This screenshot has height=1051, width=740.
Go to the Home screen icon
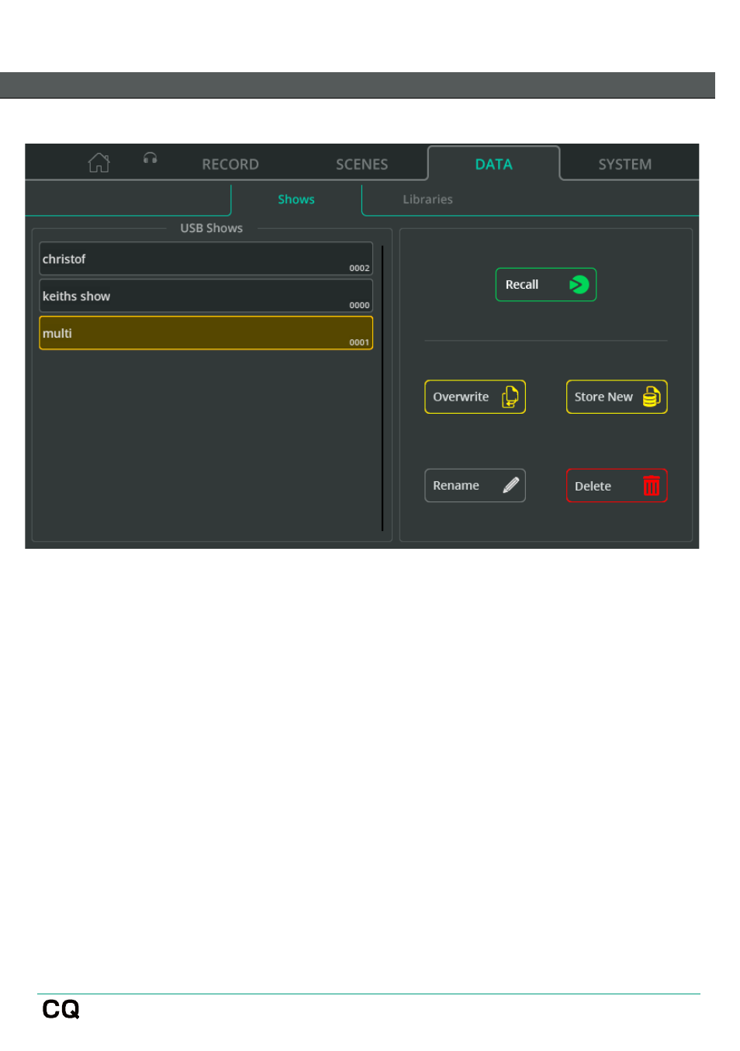pos(99,163)
